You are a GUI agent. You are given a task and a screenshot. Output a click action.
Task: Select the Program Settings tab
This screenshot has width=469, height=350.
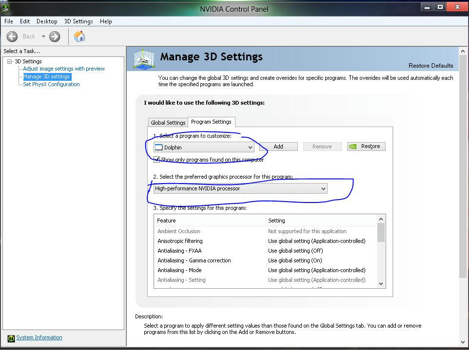tap(211, 122)
